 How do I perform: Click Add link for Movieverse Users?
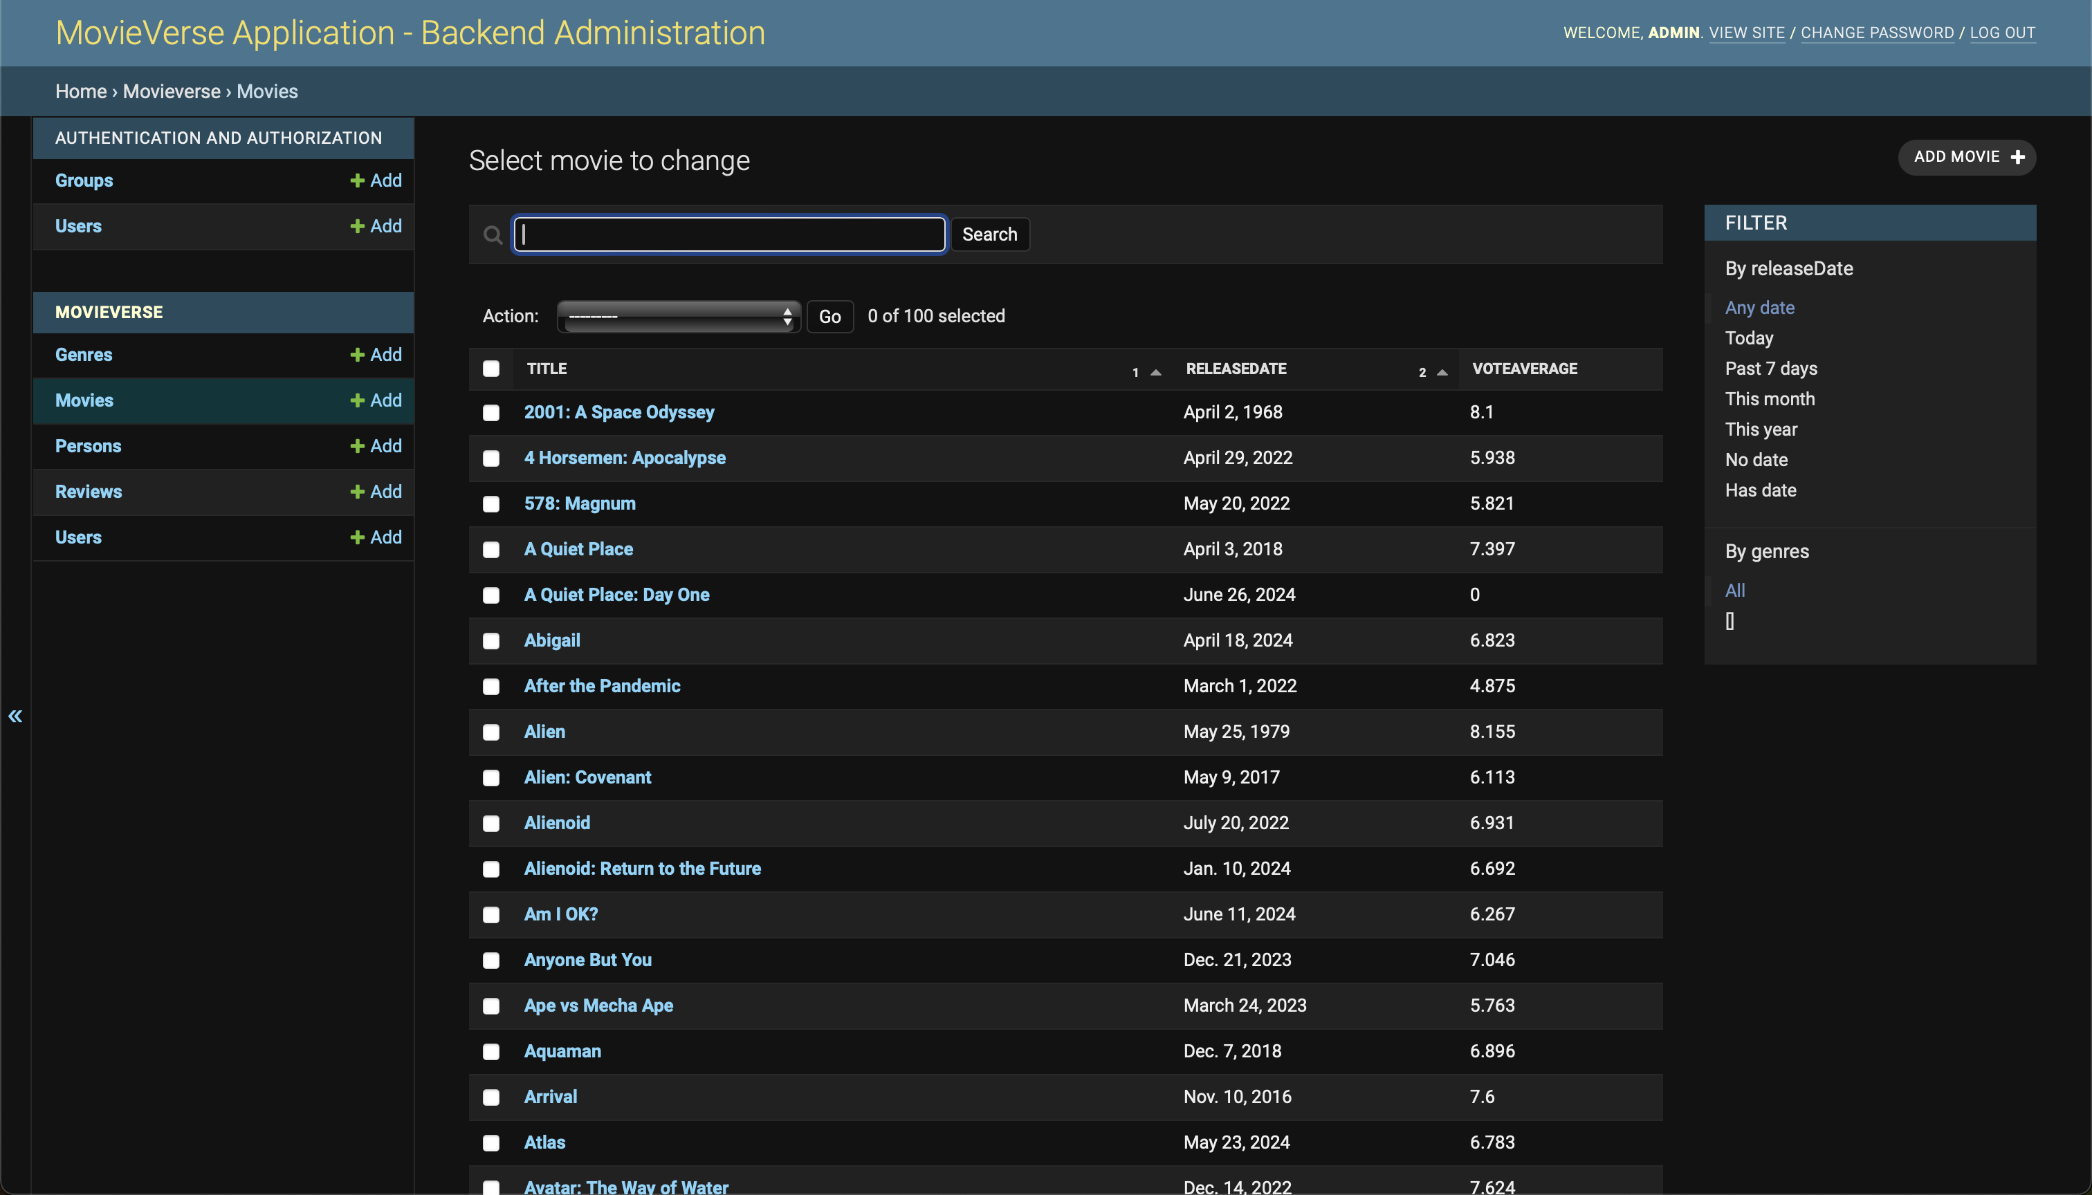pos(376,537)
